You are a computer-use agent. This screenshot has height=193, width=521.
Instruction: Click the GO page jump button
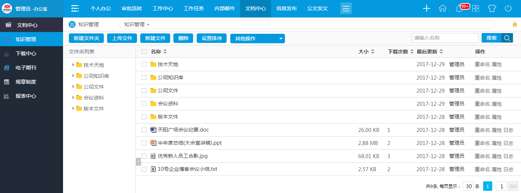tap(513, 186)
